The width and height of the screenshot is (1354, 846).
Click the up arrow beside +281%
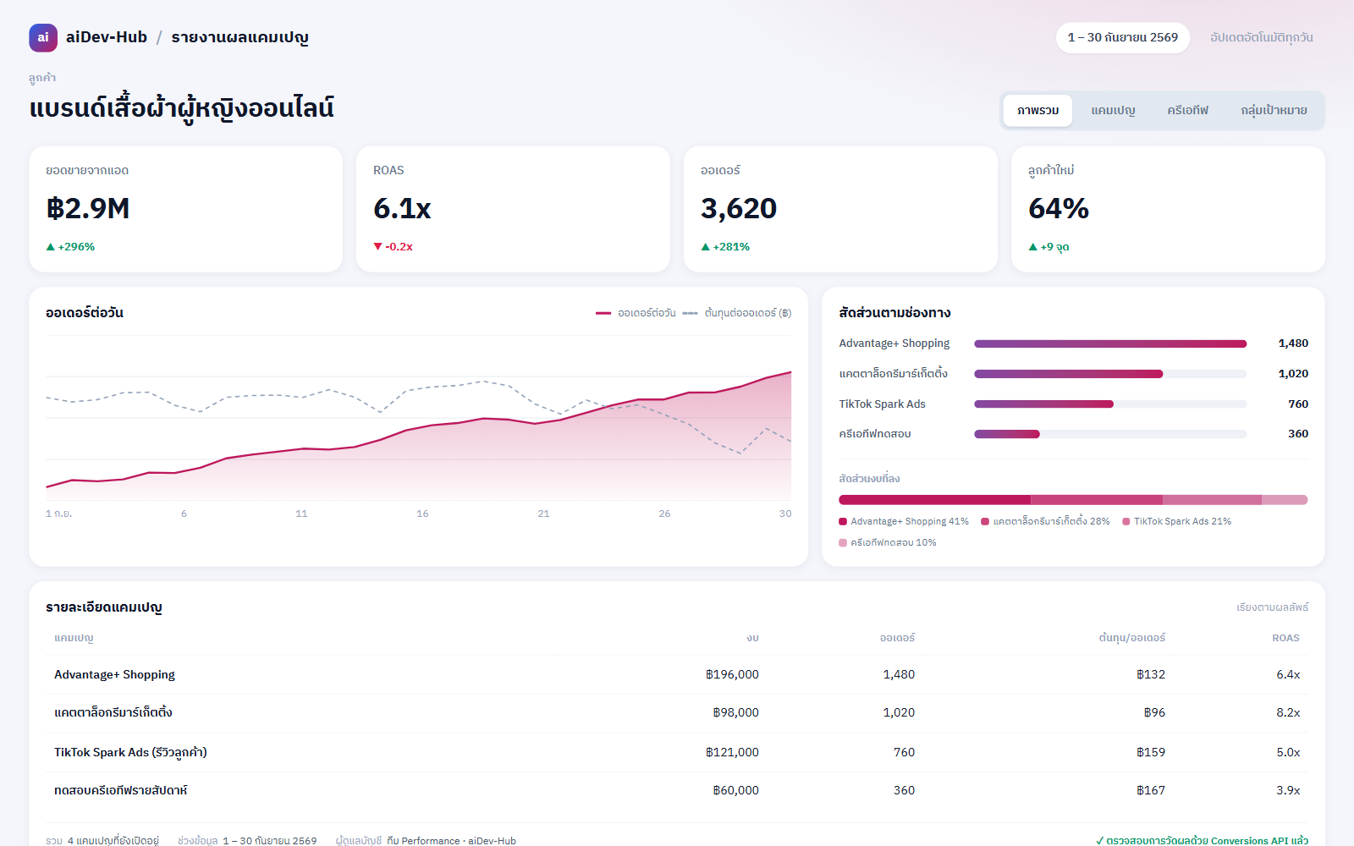coord(706,247)
